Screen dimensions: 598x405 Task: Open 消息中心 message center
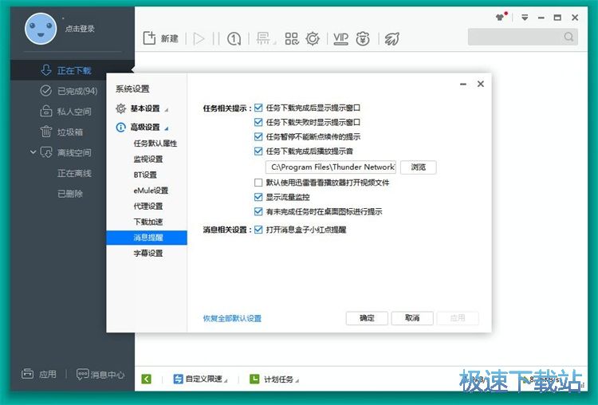100,374
